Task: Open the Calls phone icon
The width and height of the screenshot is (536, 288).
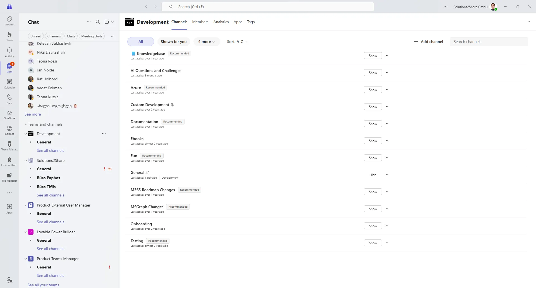Action: 9,99
